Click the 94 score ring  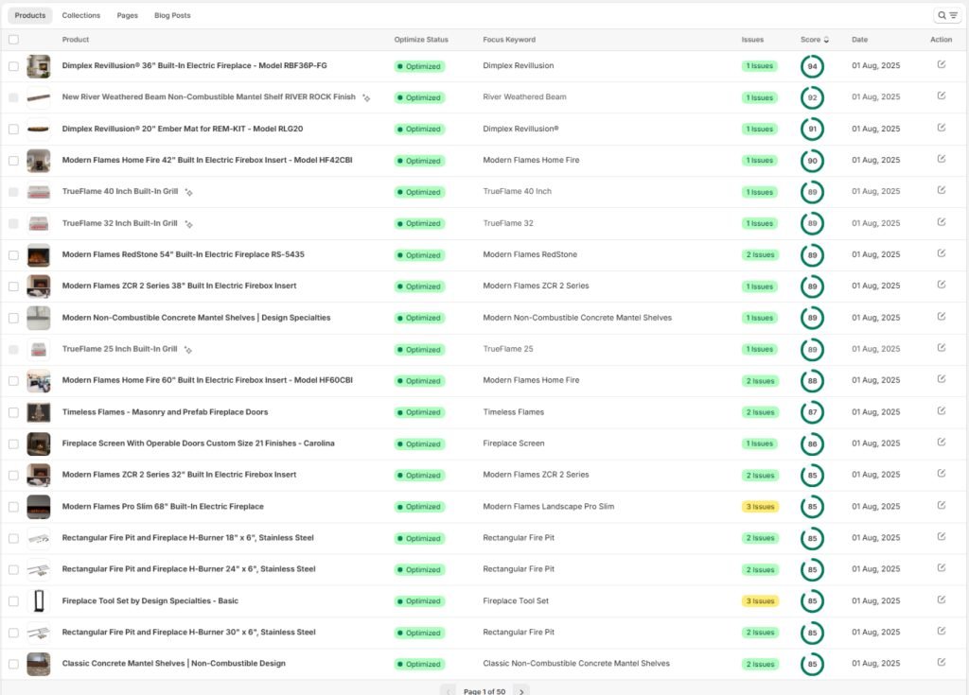pyautogui.click(x=812, y=66)
